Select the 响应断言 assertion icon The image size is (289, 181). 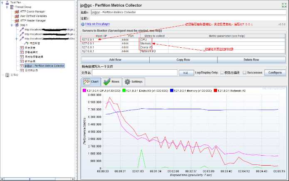pos(26,43)
